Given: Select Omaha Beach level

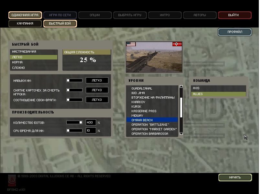Looking at the screenshot, I should (x=152, y=120).
